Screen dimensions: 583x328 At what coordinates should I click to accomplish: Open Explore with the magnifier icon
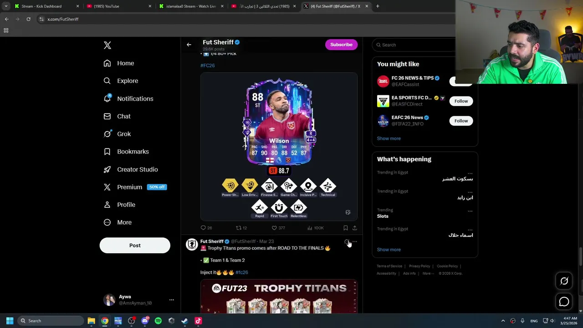tap(121, 81)
